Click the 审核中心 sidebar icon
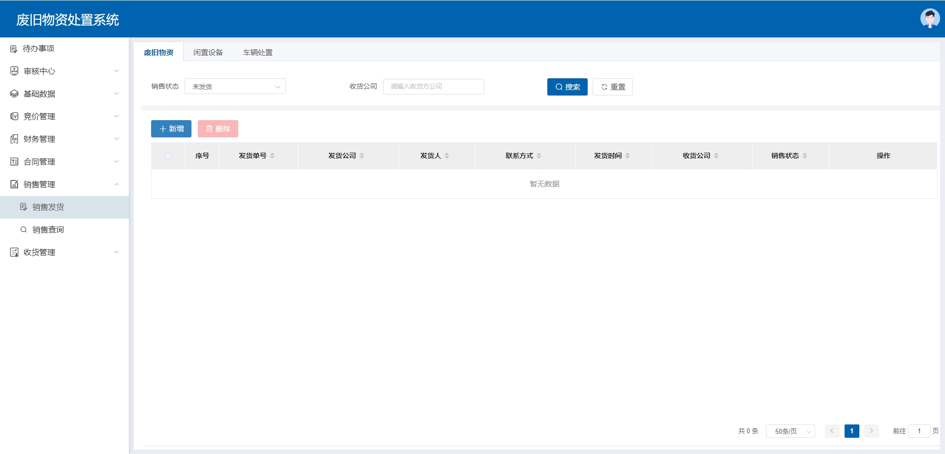The image size is (945, 454). click(x=14, y=71)
